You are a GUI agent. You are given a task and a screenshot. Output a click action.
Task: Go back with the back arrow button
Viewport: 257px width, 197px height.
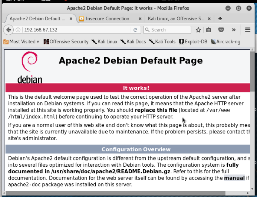click(8, 30)
